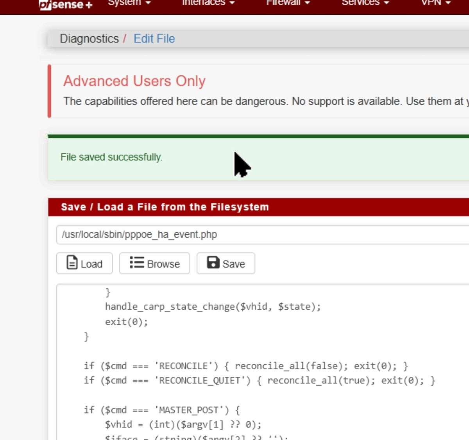Viewport: 469px width, 440px height.
Task: Save the edited file
Action: tap(226, 264)
